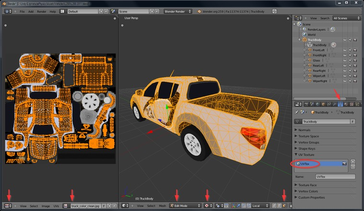The width and height of the screenshot is (364, 211).
Task: Open the Object Data properties tab
Action: click(x=340, y=104)
